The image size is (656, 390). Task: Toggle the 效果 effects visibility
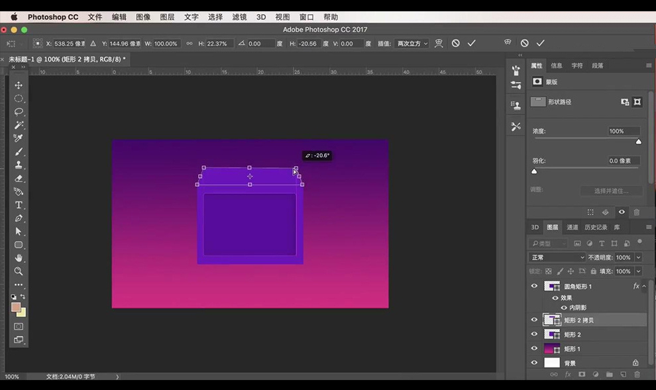pos(555,298)
